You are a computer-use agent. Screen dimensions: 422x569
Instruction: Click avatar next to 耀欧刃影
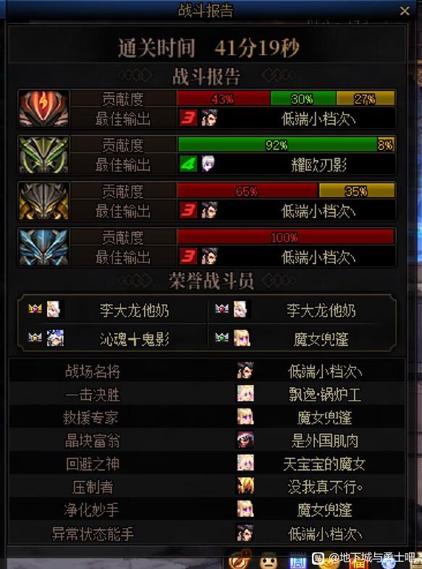pos(208,164)
